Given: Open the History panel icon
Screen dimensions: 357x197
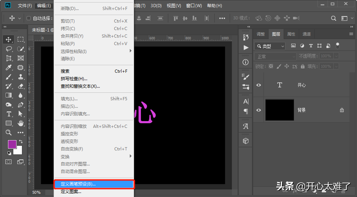Looking at the screenshot, I should click(246, 37).
